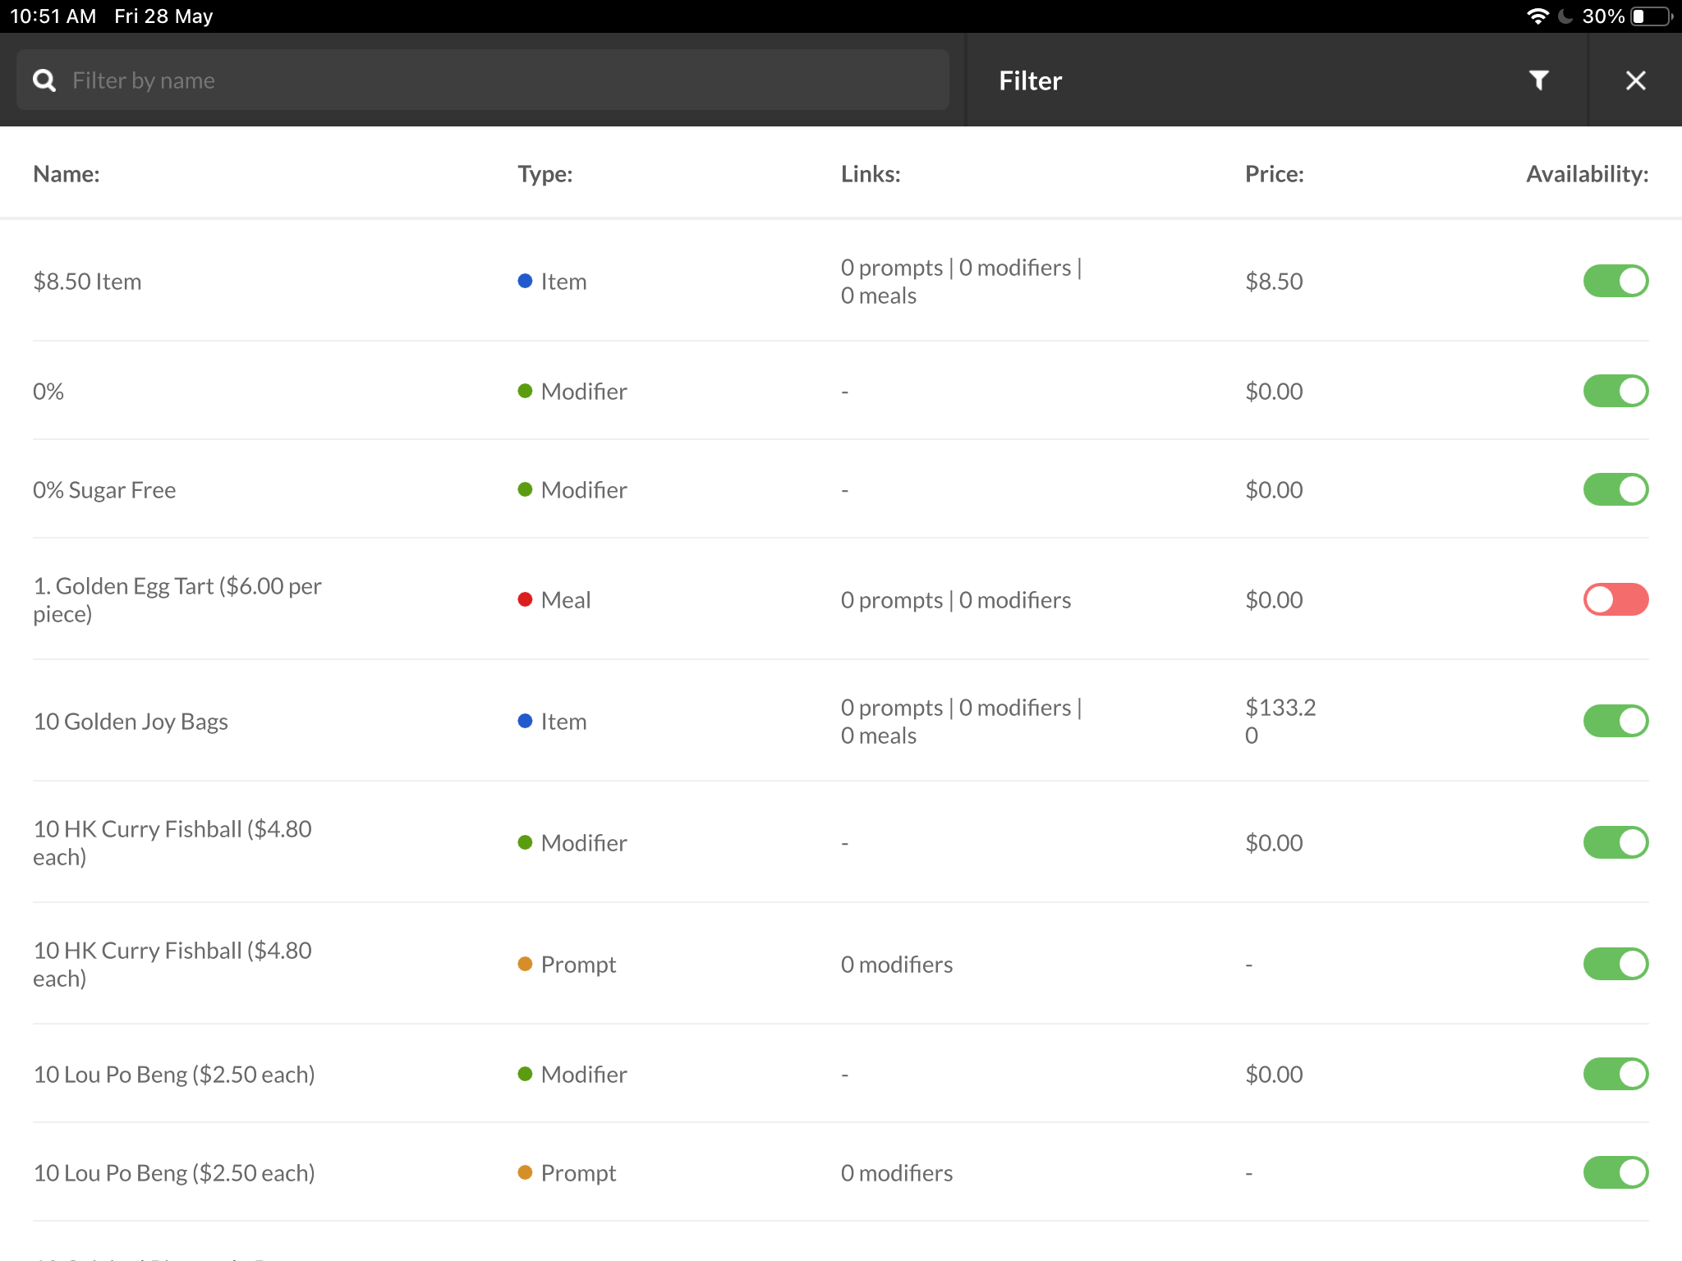Image resolution: width=1682 pixels, height=1261 pixels.
Task: Toggle availability of 0% modifier
Action: [x=1615, y=391]
